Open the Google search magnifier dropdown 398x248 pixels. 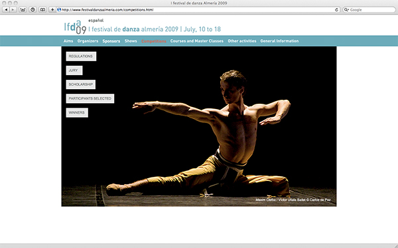point(346,10)
